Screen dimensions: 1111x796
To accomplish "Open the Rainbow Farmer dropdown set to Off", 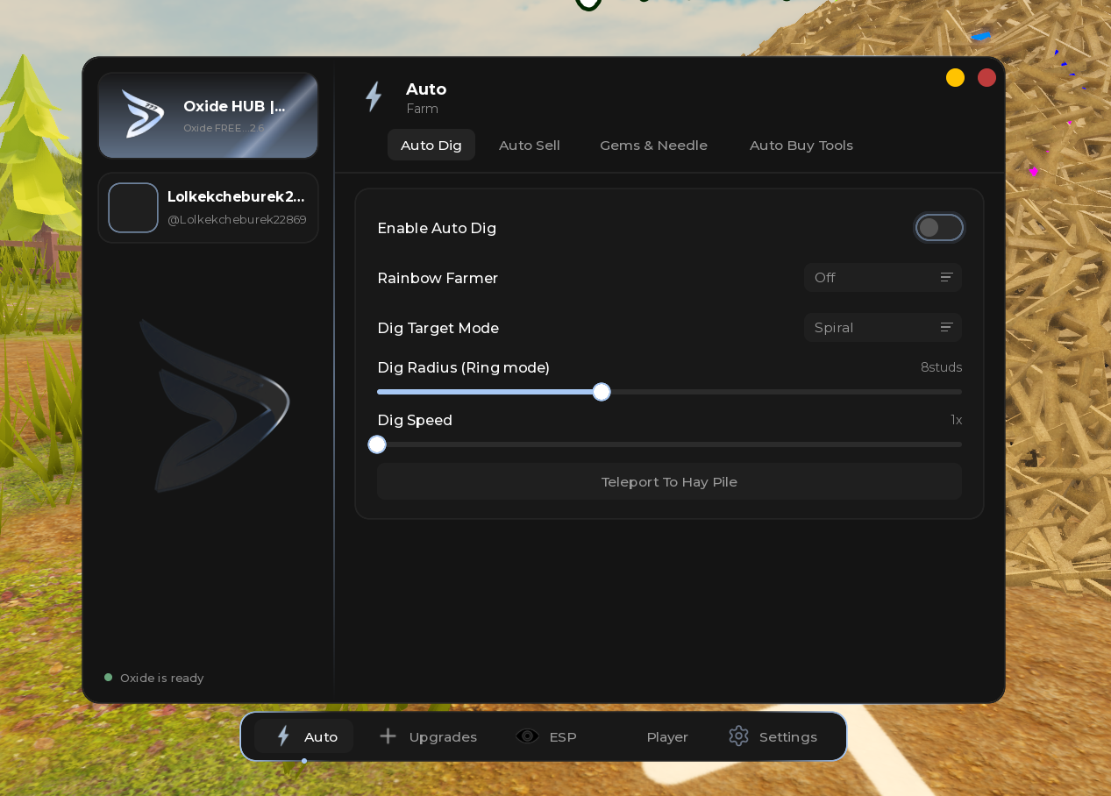I will [883, 278].
